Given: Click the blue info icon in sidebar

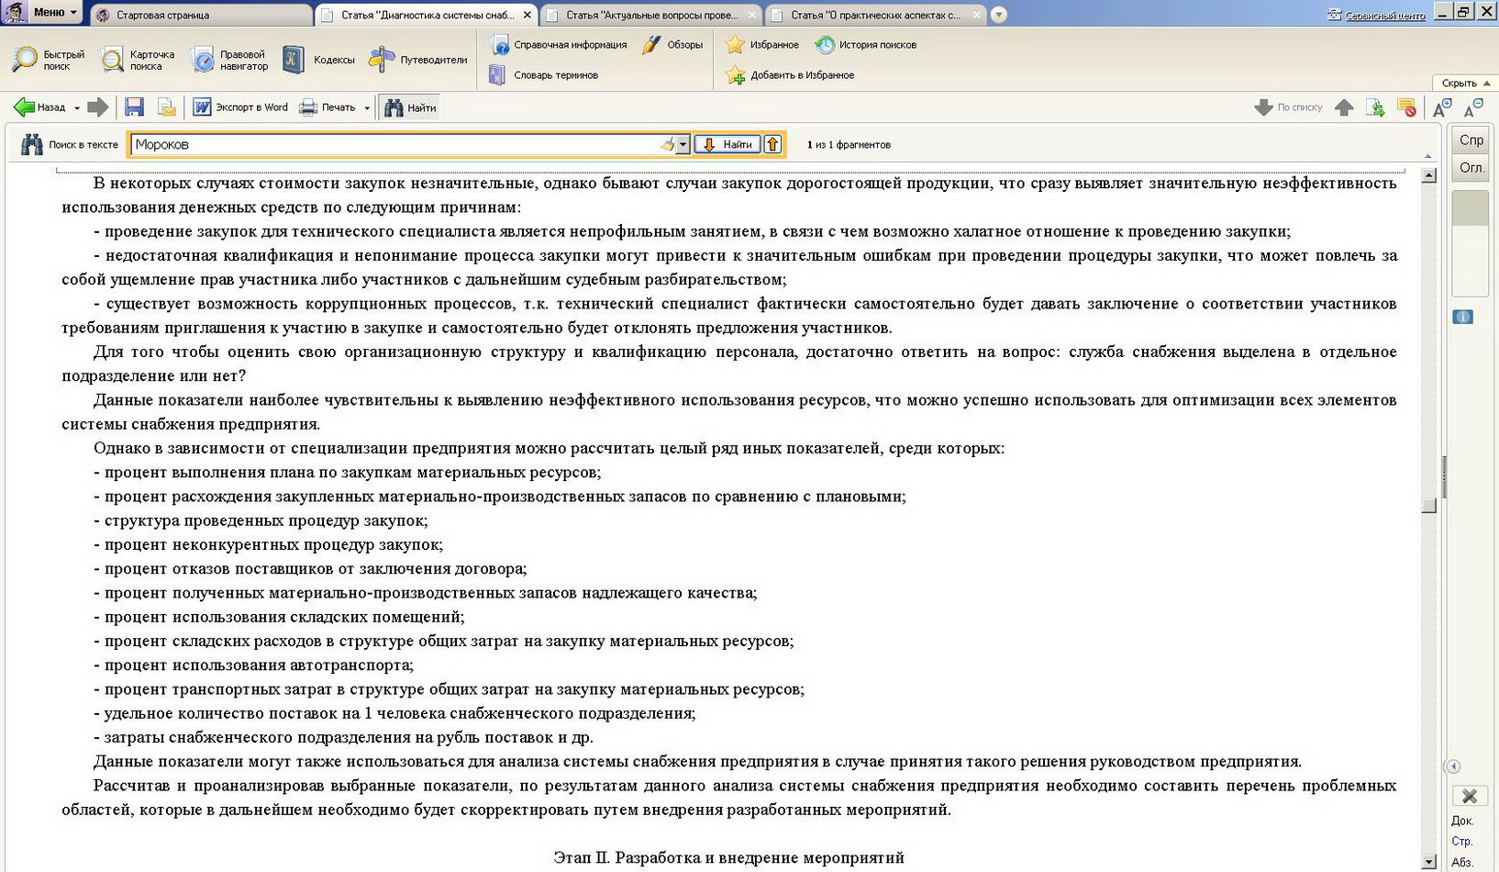Looking at the screenshot, I should (1462, 317).
